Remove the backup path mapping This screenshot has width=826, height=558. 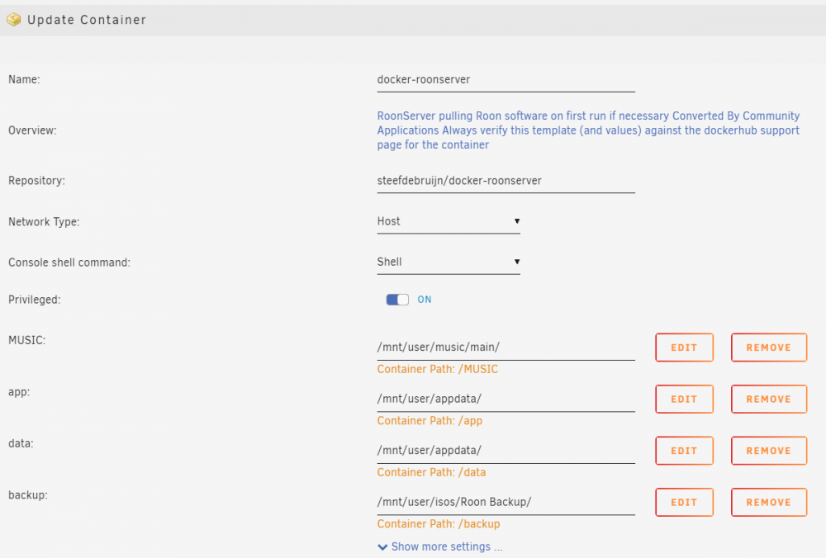coord(768,502)
